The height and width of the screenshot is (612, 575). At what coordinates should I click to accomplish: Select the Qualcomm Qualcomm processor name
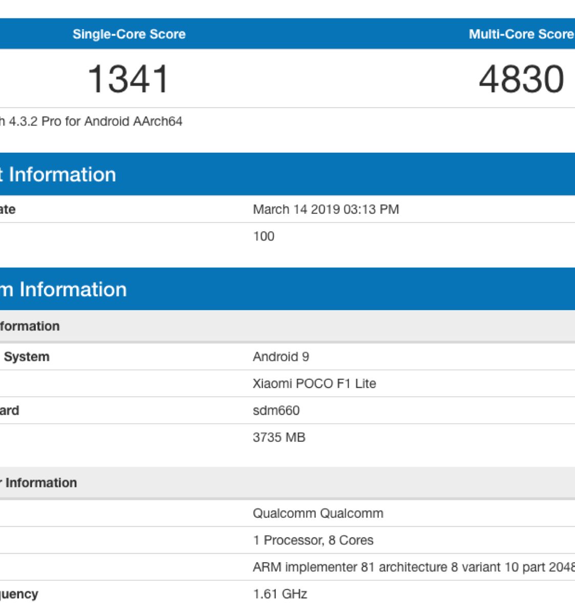click(x=318, y=513)
